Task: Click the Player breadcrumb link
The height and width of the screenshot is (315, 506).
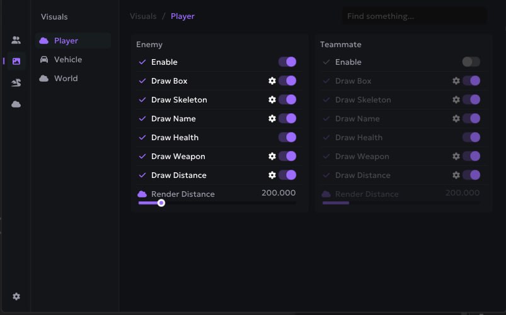Action: click(x=183, y=16)
